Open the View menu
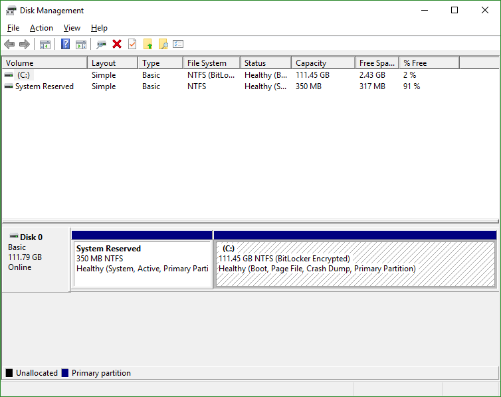501x397 pixels. point(72,28)
